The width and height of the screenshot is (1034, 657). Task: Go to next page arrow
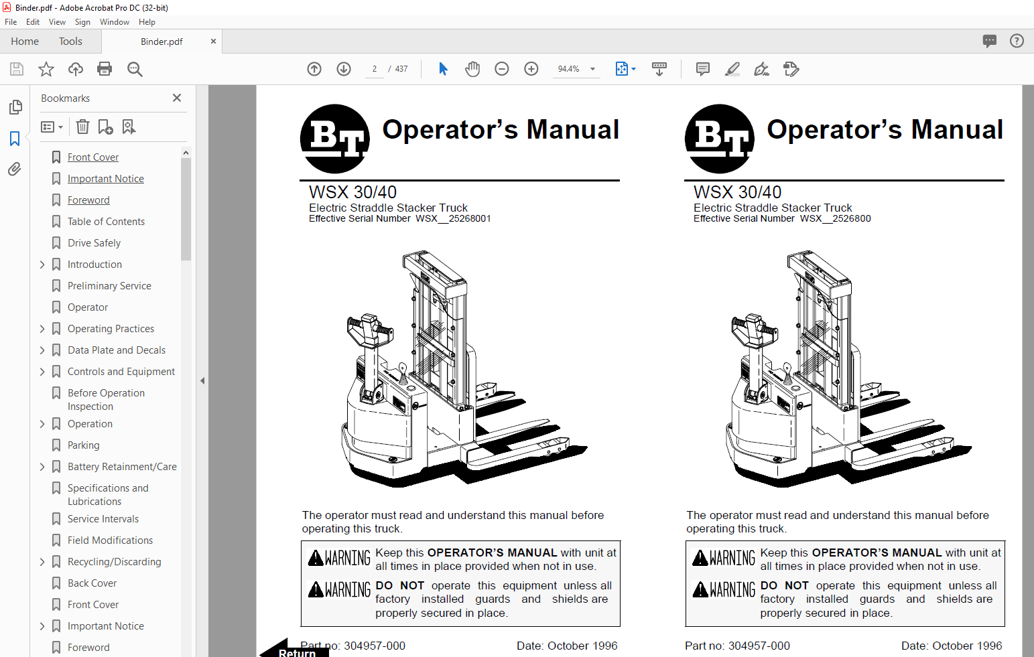click(x=344, y=69)
